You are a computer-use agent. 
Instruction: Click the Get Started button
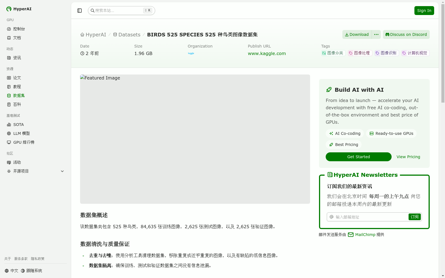click(x=359, y=157)
